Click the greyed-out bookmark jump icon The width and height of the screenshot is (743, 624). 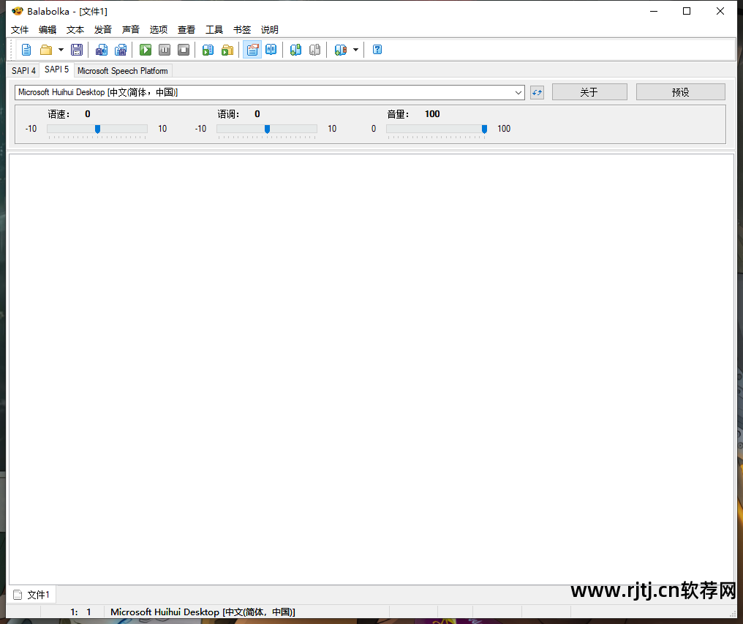coord(314,50)
